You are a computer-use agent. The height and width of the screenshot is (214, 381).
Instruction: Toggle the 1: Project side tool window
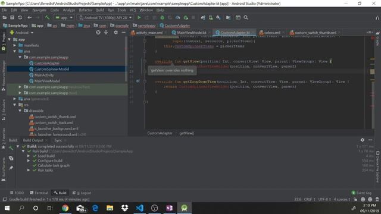[4, 41]
